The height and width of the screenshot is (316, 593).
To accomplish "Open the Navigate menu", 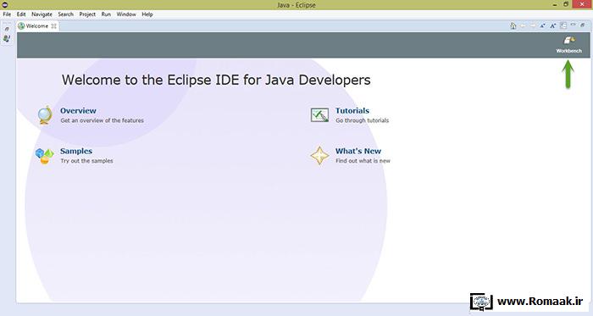I will click(42, 14).
